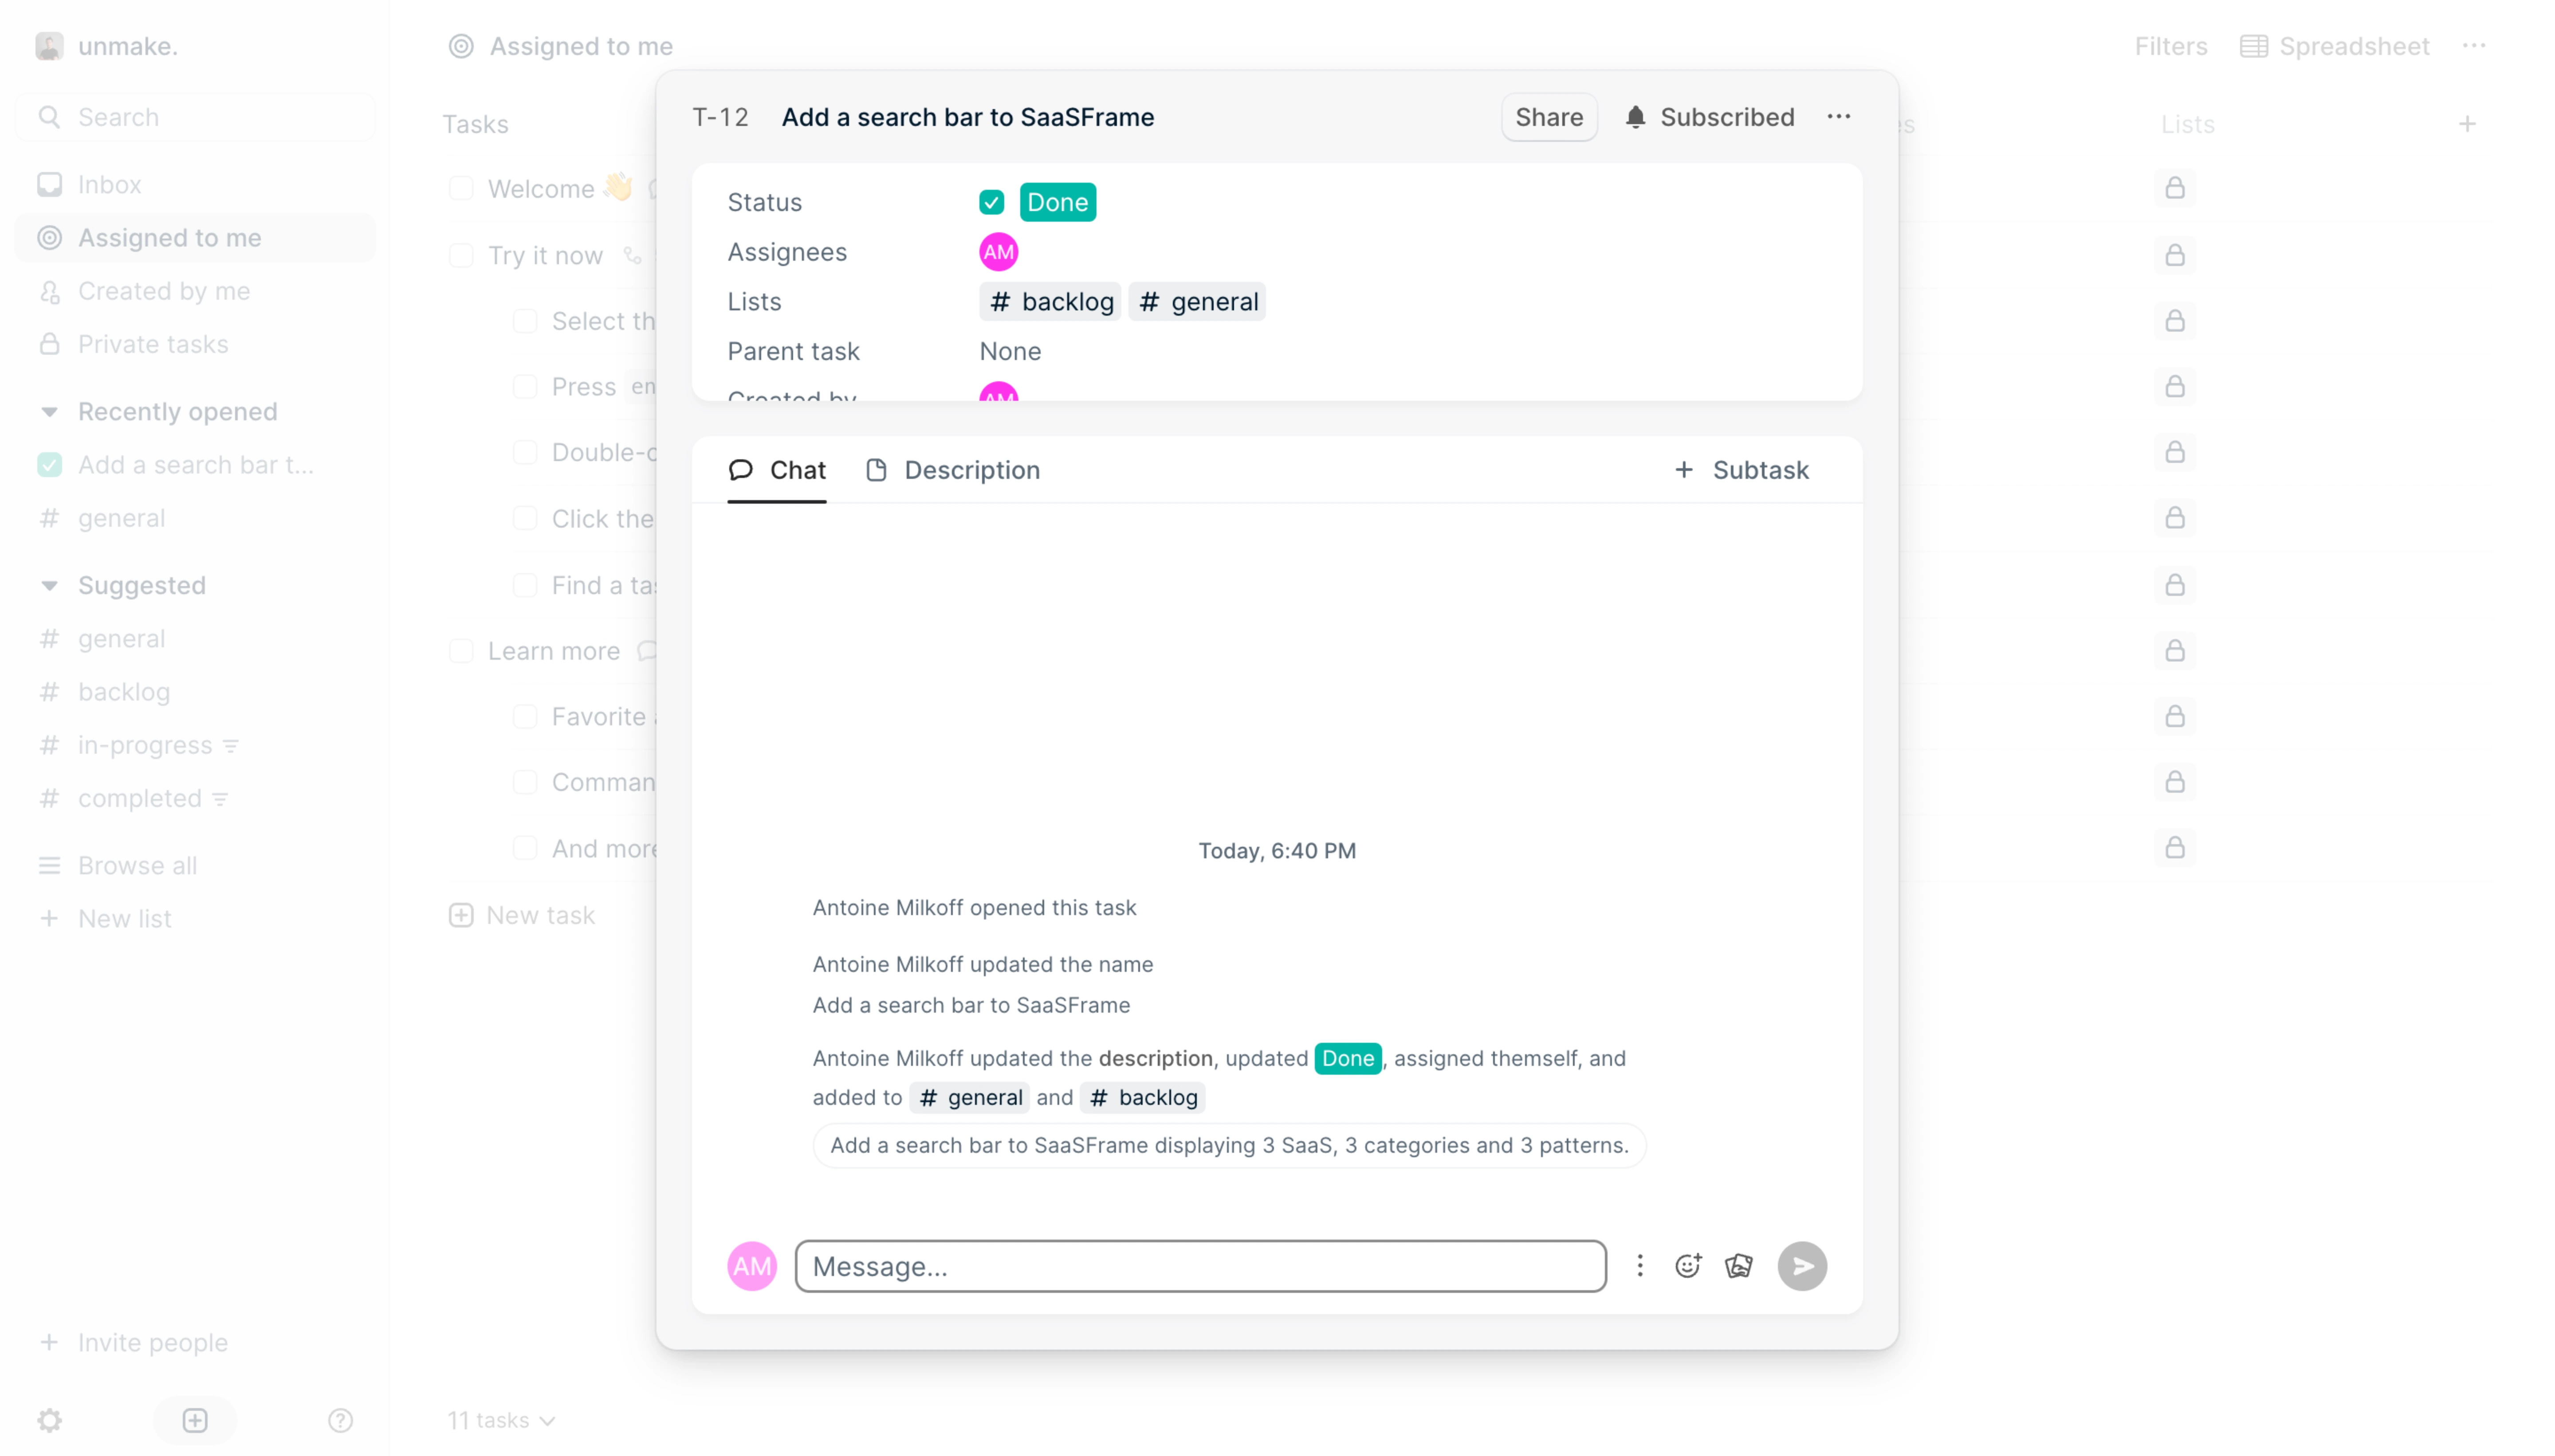Screen dimensions: 2555x1456
Task: Open the GIF/image attachment icon
Action: 1739,1266
